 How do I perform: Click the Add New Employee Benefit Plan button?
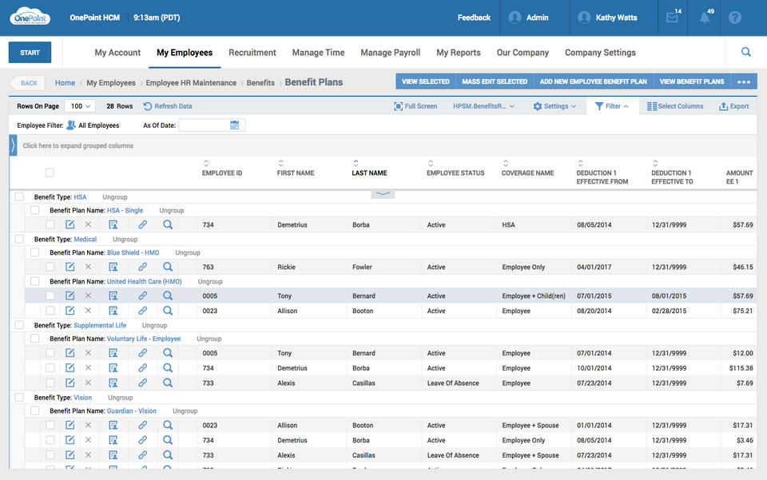[593, 81]
